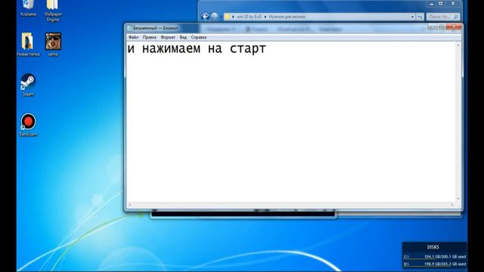Open the Правка menu in Notepad
484x272 pixels.
[150, 37]
